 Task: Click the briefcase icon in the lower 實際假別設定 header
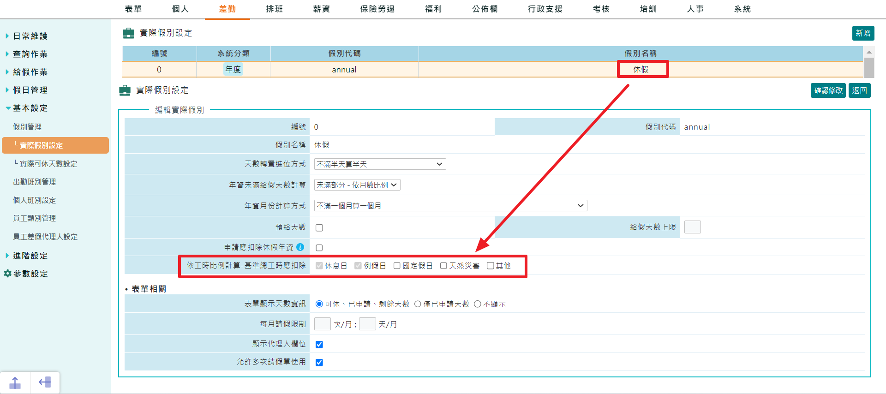[125, 90]
